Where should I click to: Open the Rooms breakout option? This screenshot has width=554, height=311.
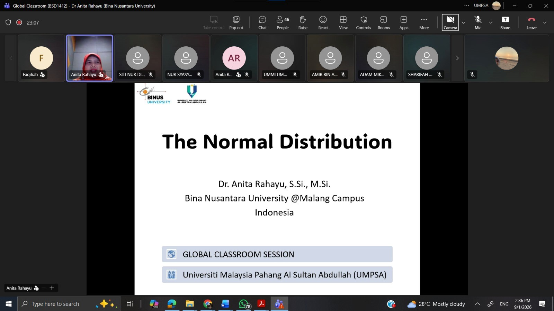[x=383, y=22]
